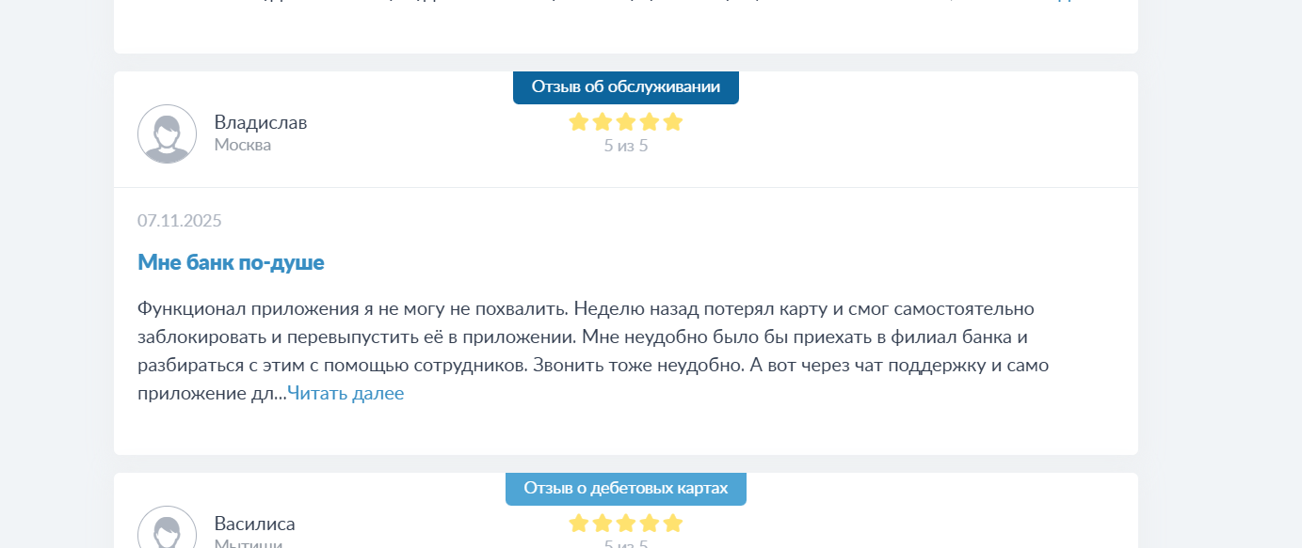The height and width of the screenshot is (548, 1302).
Task: Click Василиса's profile avatar icon
Action: click(x=167, y=530)
